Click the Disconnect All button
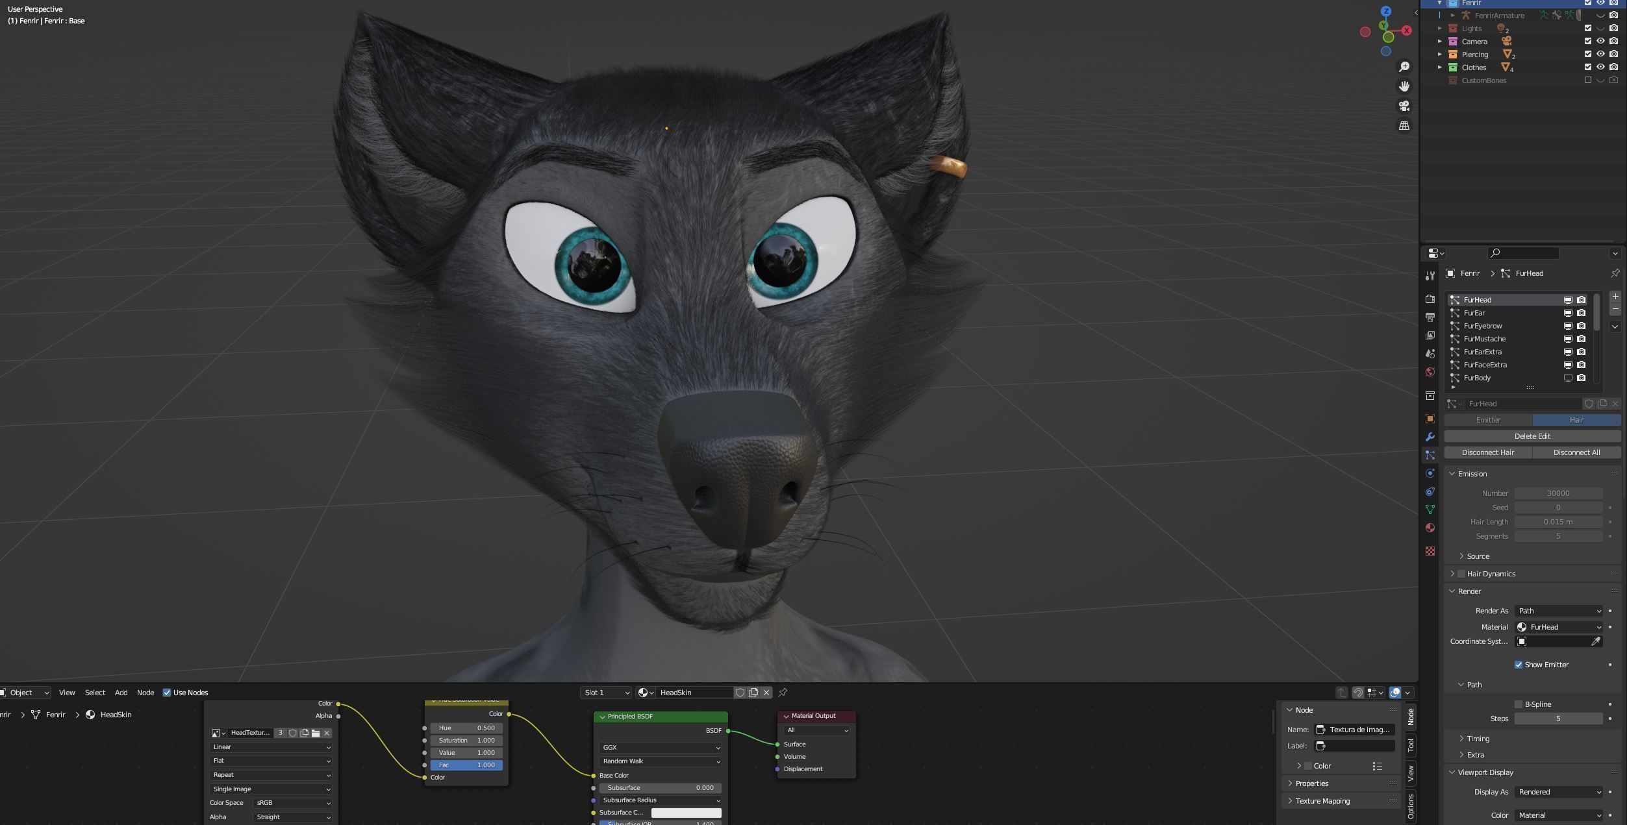Viewport: 1627px width, 825px height. point(1576,452)
